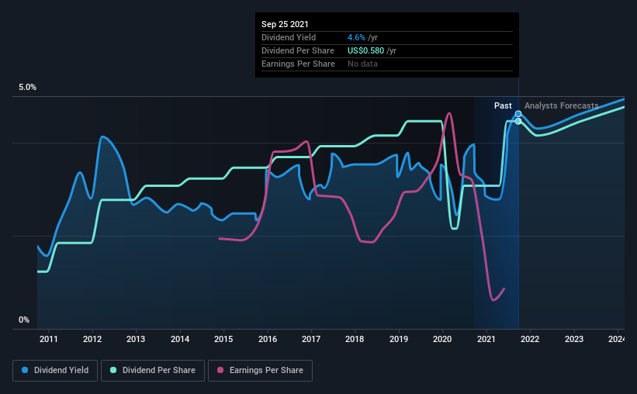Viewport: 637px width, 394px height.
Task: Select the 2018 label on the time axis
Action: [x=355, y=339]
